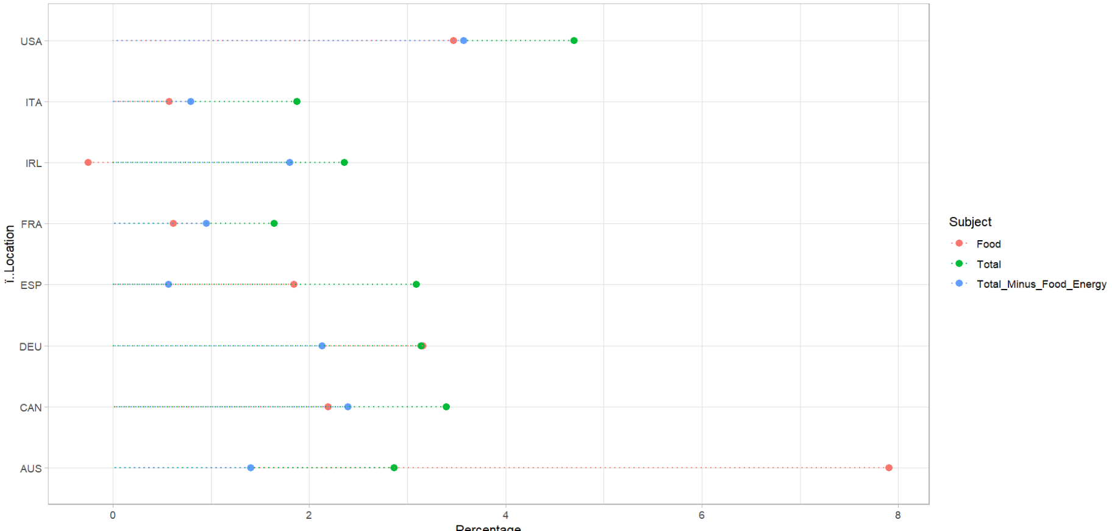This screenshot has width=1112, height=531.
Task: Select the red Food point for CAN
Action: point(328,407)
